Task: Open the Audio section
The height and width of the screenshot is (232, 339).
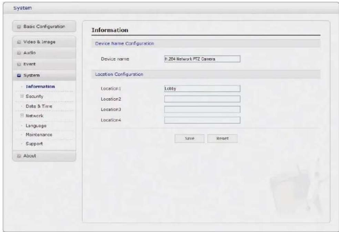Action: 44,53
